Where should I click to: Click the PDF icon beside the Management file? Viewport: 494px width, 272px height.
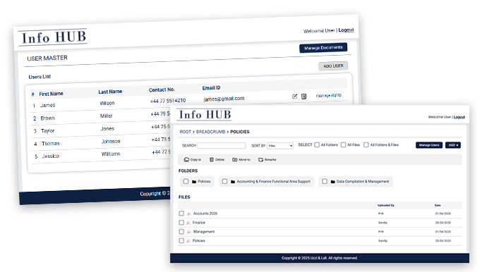tap(188, 232)
